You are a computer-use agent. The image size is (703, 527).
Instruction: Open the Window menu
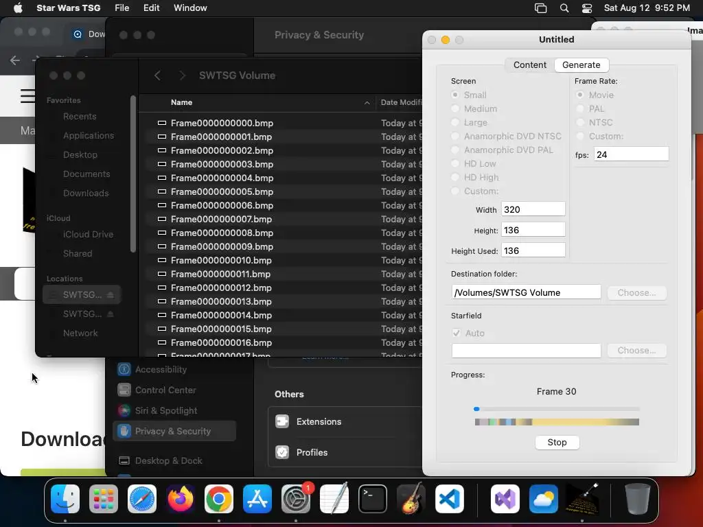(x=190, y=8)
